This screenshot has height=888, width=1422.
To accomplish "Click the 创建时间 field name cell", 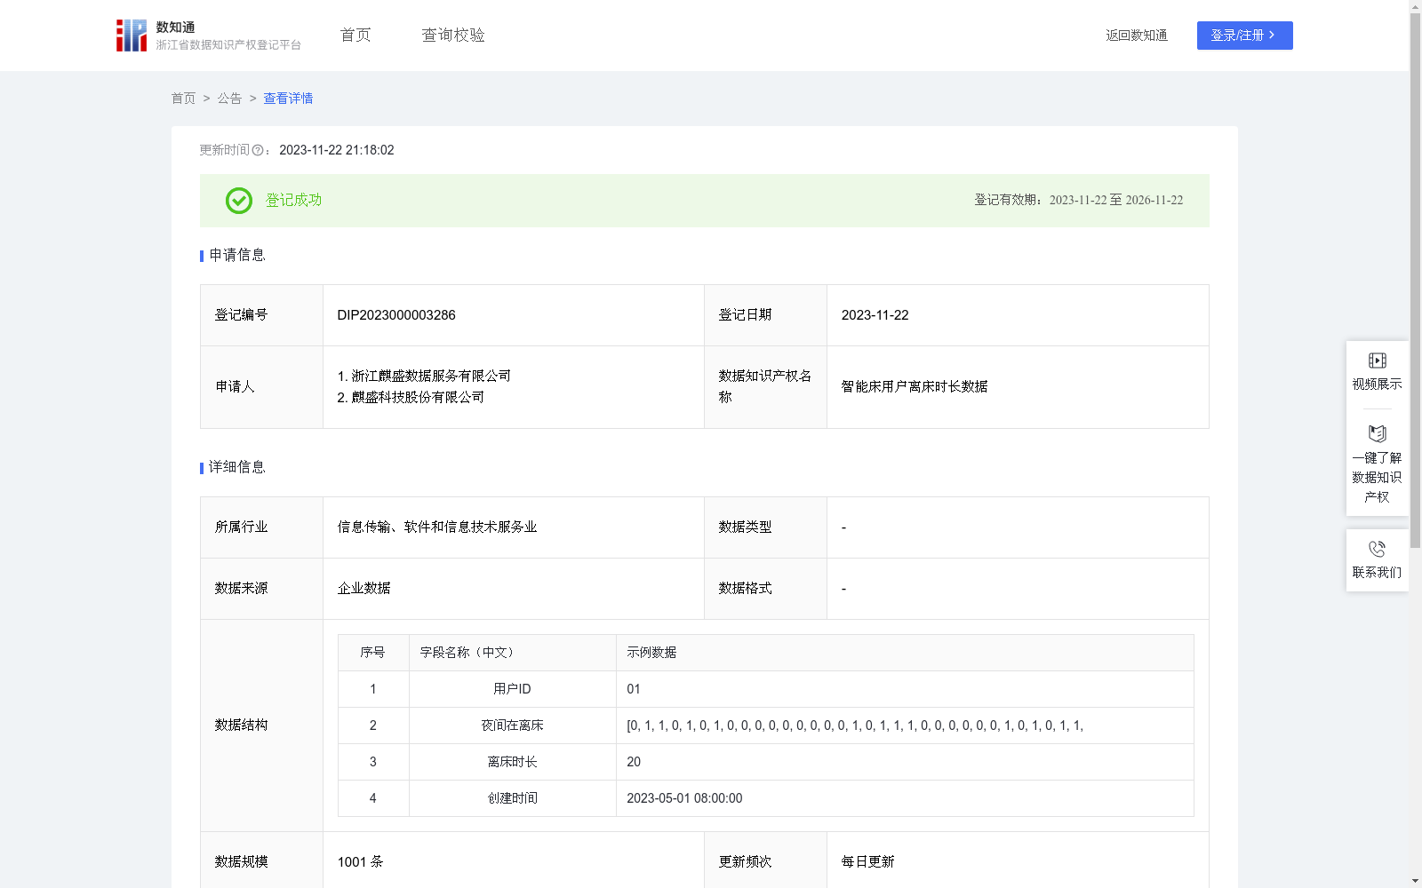I will tap(513, 798).
